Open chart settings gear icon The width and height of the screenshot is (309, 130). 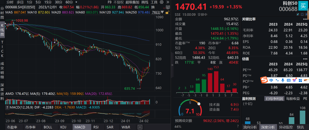162,2
